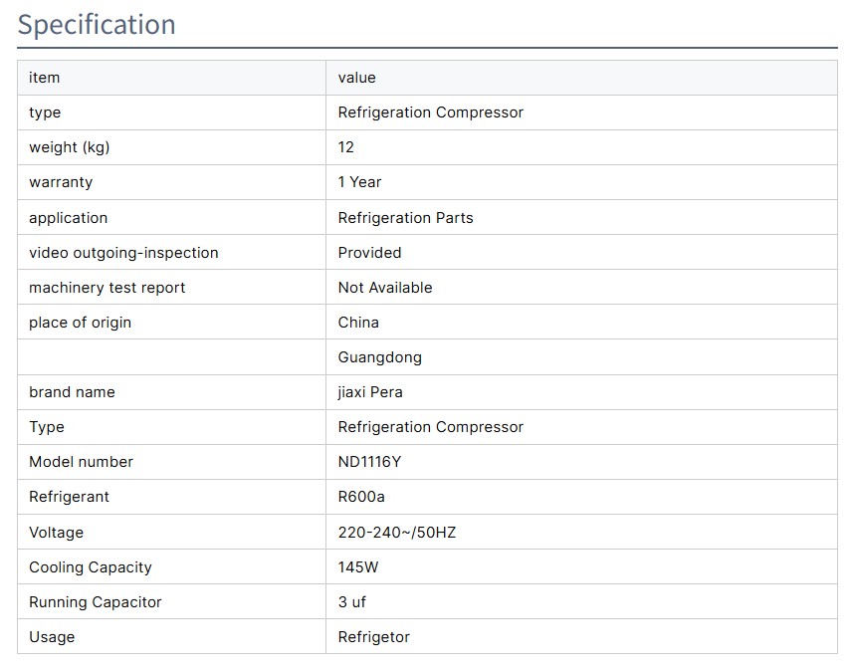Select the Refrigeration Parts application value
853x670 pixels.
coord(405,218)
